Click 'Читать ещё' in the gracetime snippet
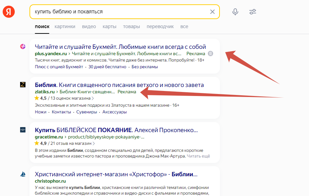This screenshot has width=309, height=196. coord(198,156)
